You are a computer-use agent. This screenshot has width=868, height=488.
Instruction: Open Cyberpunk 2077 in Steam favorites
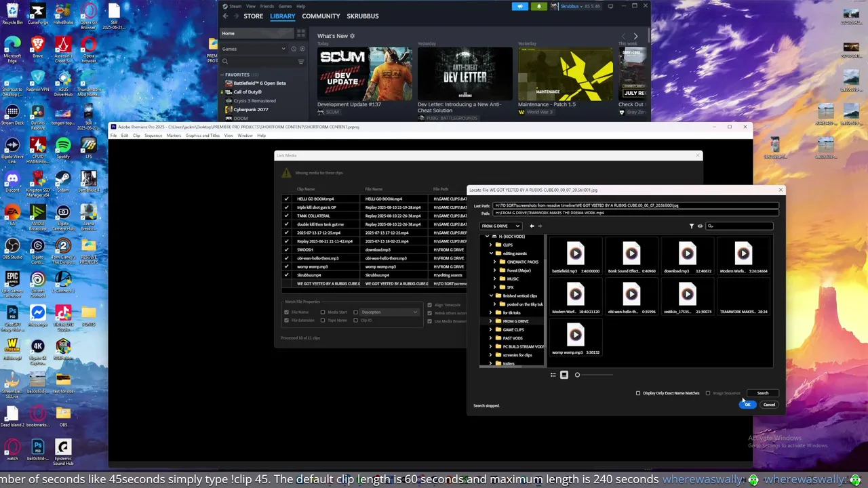(251, 110)
